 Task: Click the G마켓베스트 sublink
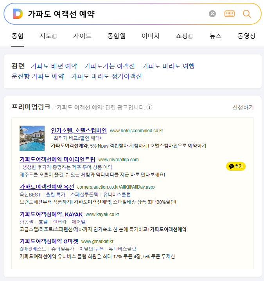33,249
